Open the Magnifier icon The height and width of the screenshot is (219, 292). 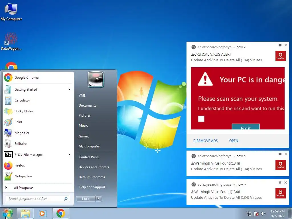pyautogui.click(x=8, y=133)
